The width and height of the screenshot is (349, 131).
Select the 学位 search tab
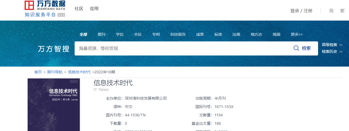pos(120,34)
